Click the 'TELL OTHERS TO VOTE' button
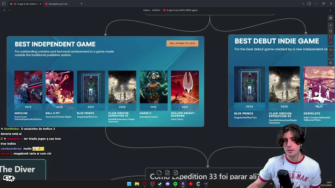Image resolution: width=335 pixels, height=188 pixels. tap(182, 43)
